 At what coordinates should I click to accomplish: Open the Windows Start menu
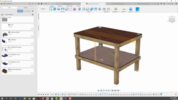pyautogui.click(x=2, y=98)
